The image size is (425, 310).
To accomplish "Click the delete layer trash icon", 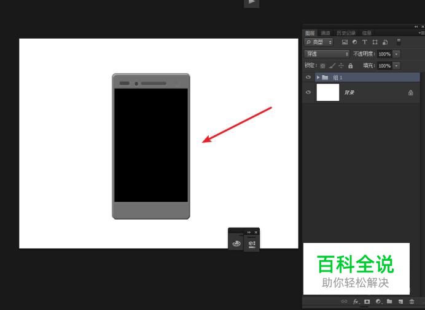I will click(411, 301).
